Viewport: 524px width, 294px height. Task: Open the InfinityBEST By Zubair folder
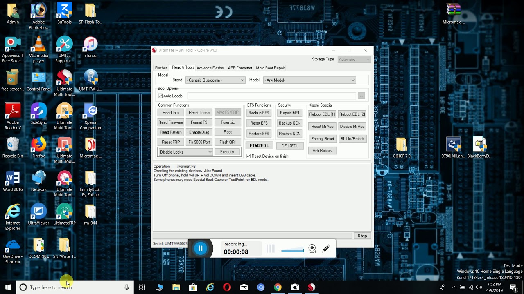coord(90,184)
